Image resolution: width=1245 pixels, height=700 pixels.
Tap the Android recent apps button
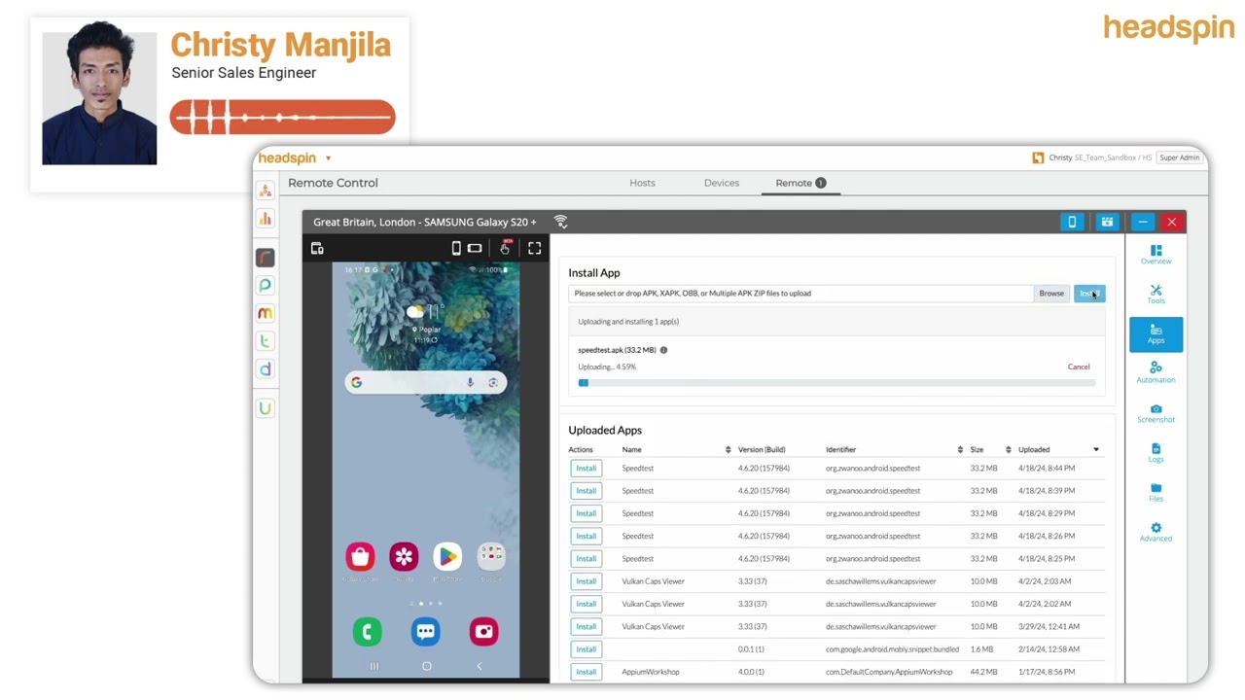point(374,666)
